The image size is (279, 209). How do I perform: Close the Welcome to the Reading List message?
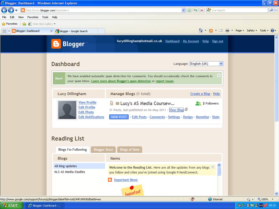coord(213,167)
